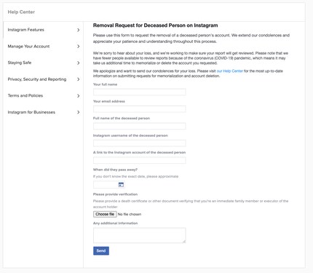Screen dimensions: 313x273
Task: Expand the Staying Safe chevron
Action: pos(78,63)
